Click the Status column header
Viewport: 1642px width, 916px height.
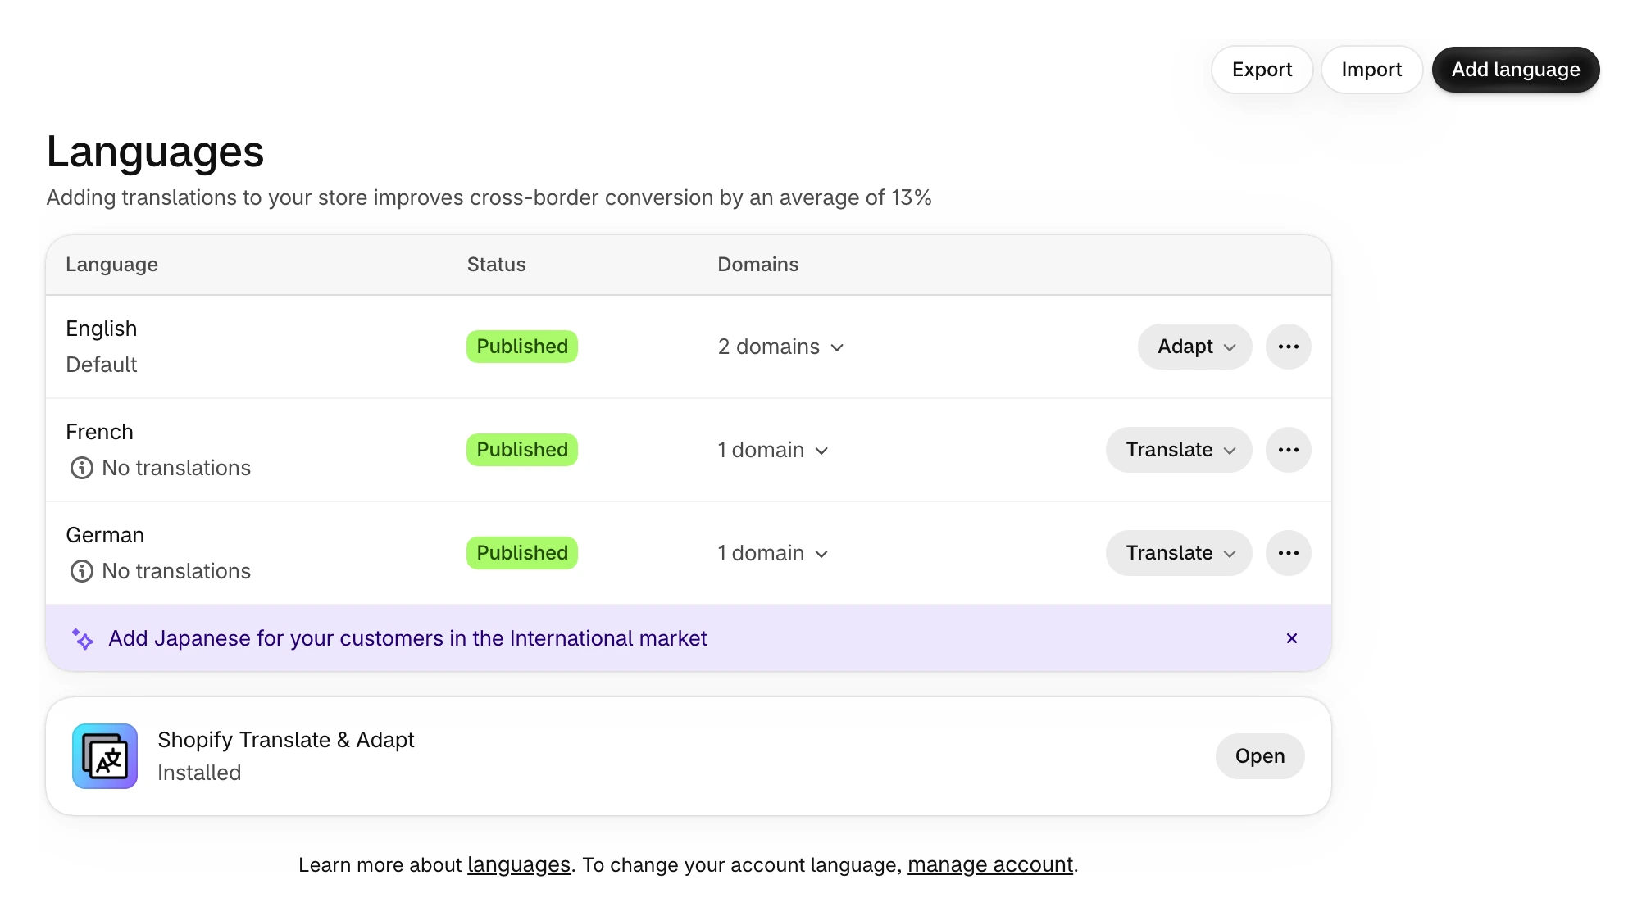pyautogui.click(x=496, y=265)
